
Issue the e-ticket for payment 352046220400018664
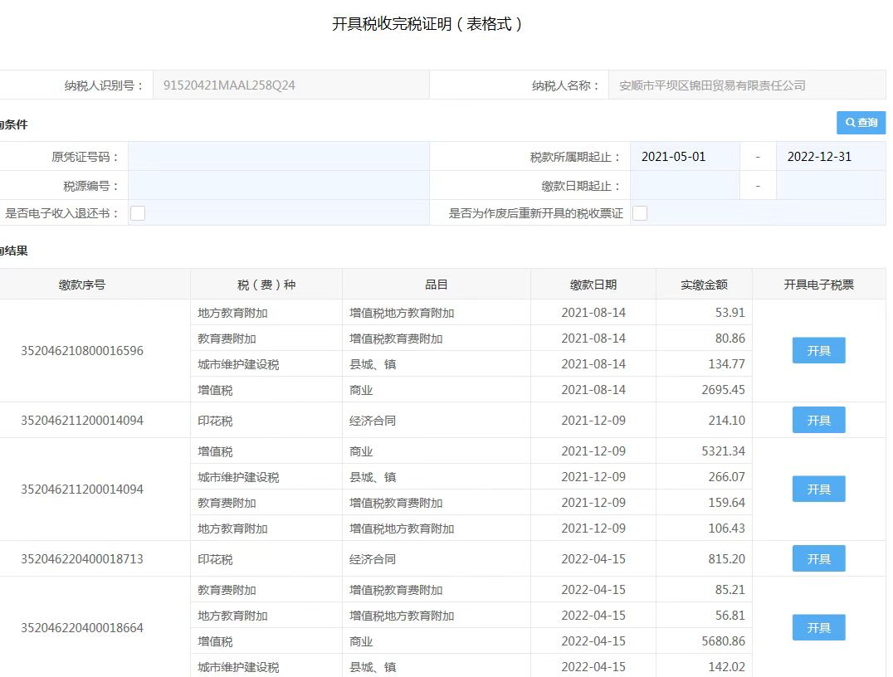coord(818,628)
